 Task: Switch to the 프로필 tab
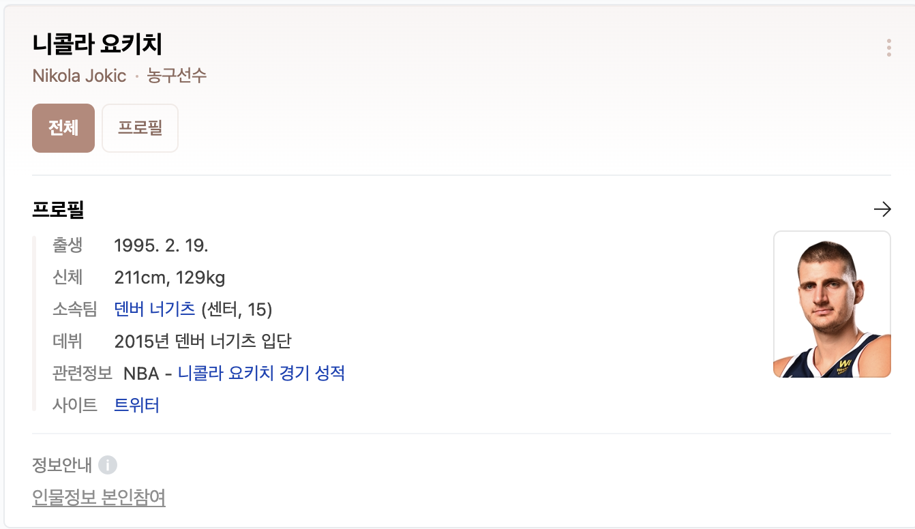(x=140, y=128)
